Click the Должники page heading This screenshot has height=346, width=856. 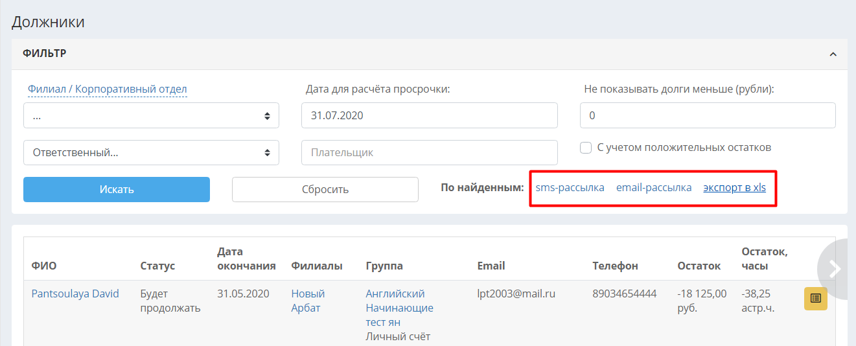click(x=49, y=22)
